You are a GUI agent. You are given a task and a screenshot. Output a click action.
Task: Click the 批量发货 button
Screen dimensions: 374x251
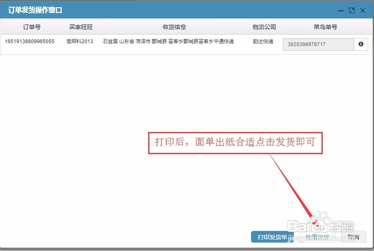[317, 237]
